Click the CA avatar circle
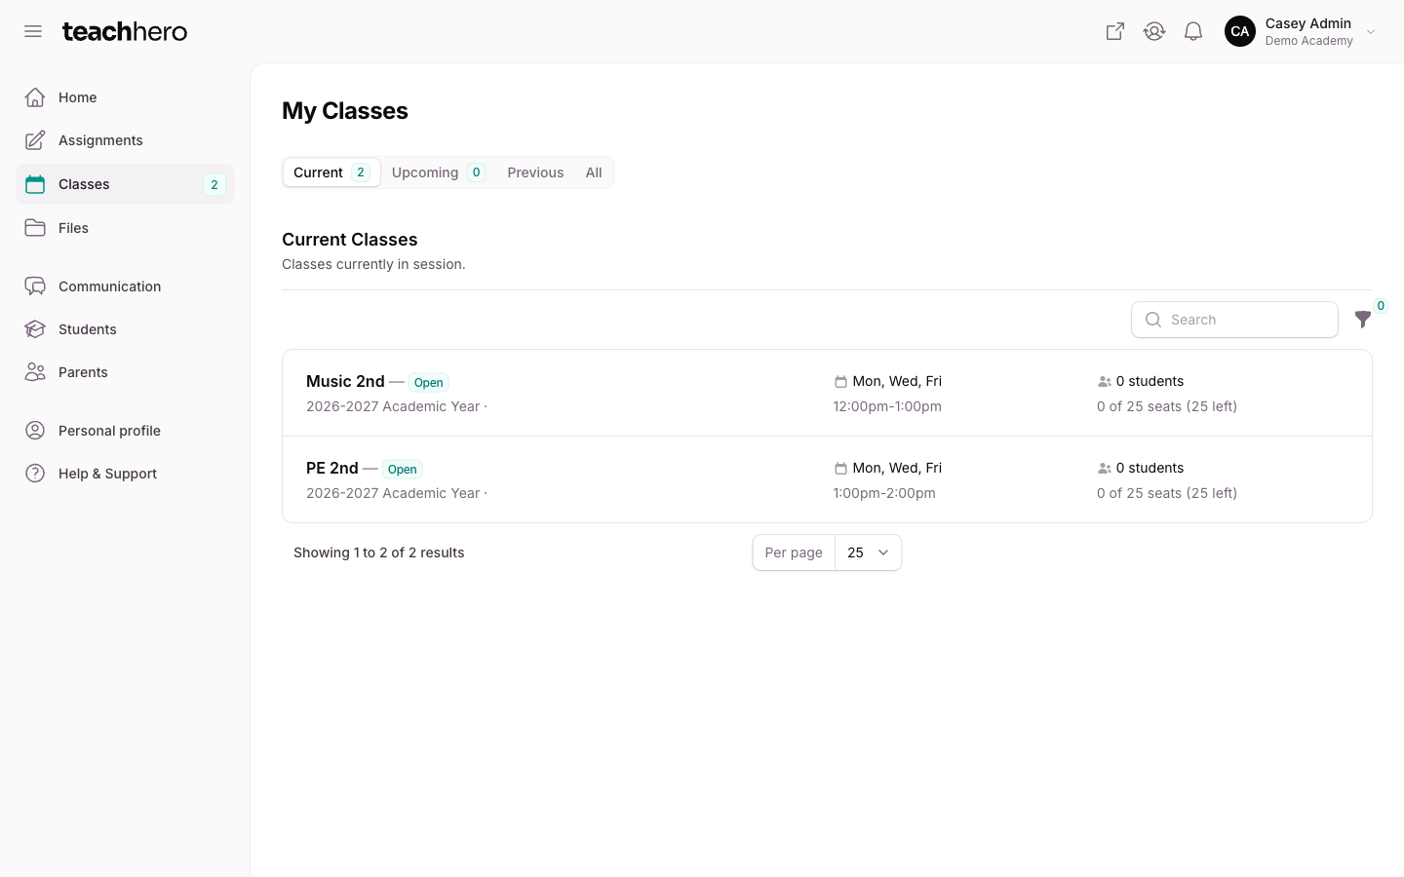Viewport: 1404px width, 877px height. (x=1240, y=31)
